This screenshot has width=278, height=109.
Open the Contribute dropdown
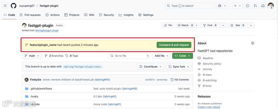point(151,67)
